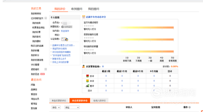The height and width of the screenshot is (112, 203).
Task: Select the 来自卖家的评价 tab
Action: click(x=80, y=100)
